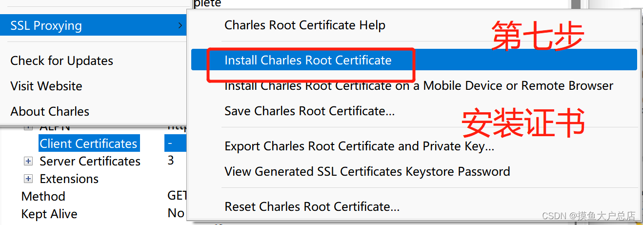Viewport: 643px width, 225px height.
Task: Choose Visit Website menu entry
Action: [46, 86]
